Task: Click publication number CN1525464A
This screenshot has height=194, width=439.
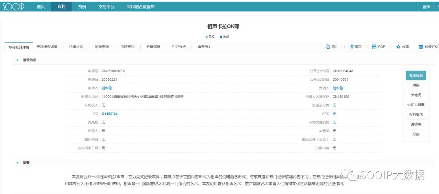Action: [x=343, y=71]
